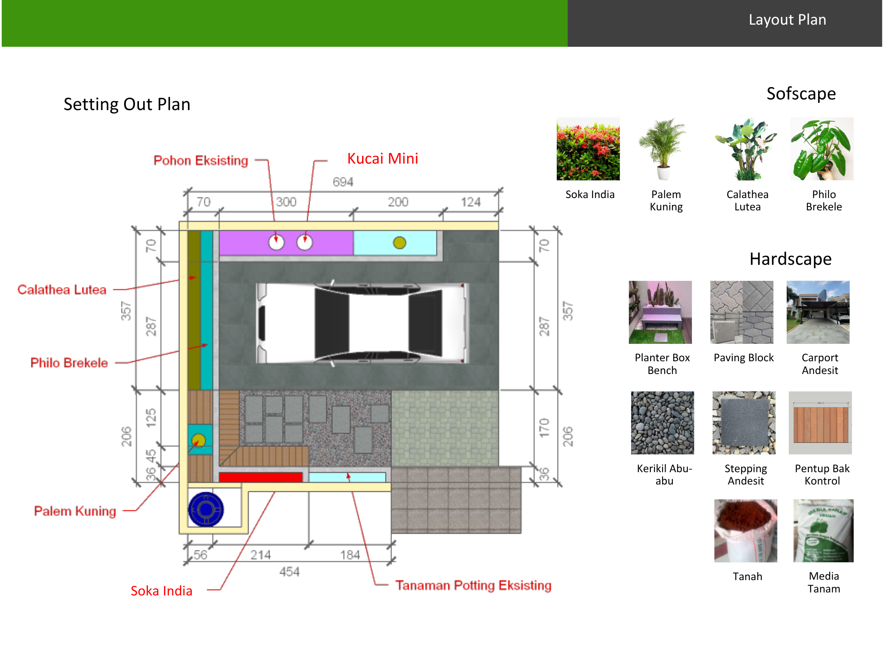Click the "200" dimension value
Viewport: 884px width, 663px height.
398,202
